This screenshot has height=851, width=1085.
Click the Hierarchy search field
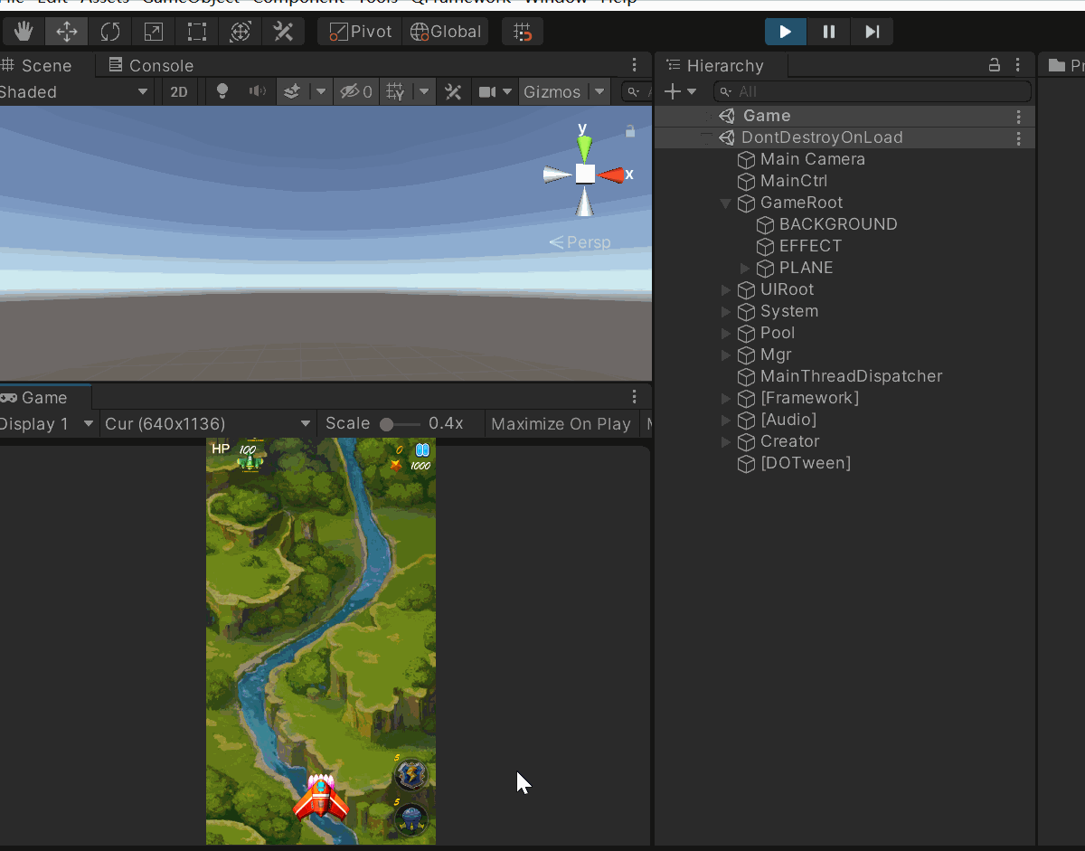point(873,91)
